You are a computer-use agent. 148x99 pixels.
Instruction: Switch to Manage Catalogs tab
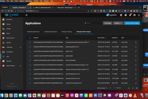tap(67, 32)
